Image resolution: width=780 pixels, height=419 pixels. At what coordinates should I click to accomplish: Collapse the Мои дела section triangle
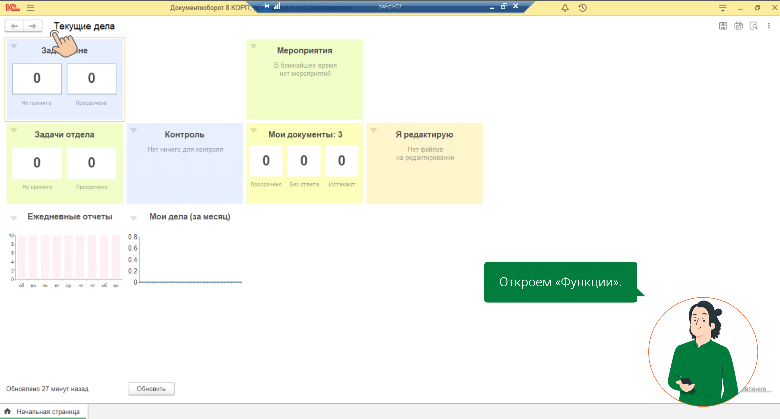[x=134, y=218]
